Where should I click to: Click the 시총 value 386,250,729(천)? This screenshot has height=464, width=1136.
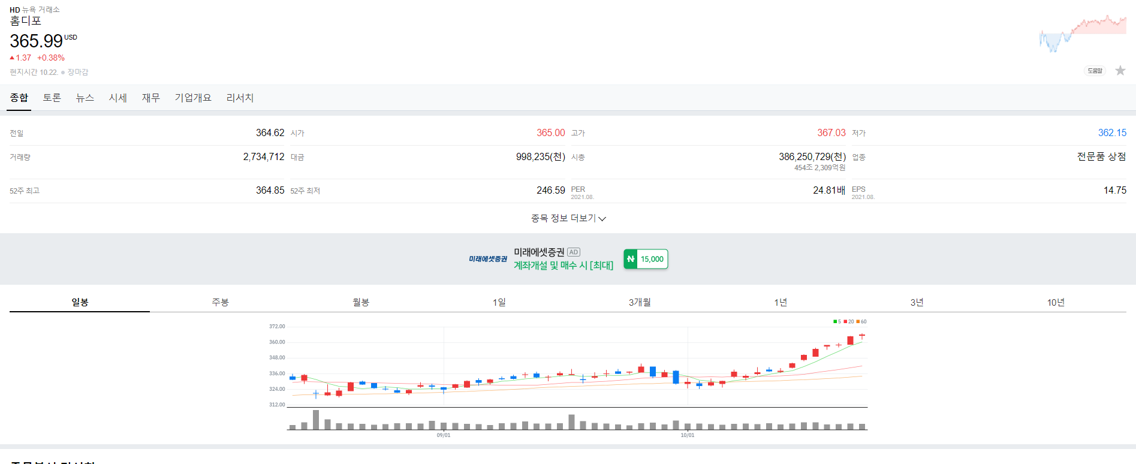point(812,156)
